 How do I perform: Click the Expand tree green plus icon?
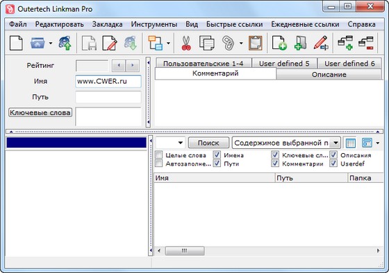(x=345, y=43)
